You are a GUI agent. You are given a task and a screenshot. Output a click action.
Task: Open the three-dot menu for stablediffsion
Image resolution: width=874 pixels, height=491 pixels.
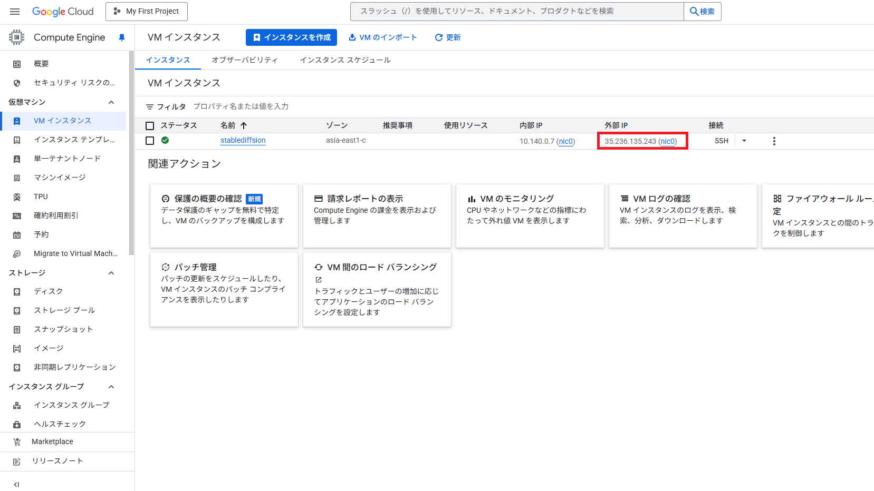774,141
